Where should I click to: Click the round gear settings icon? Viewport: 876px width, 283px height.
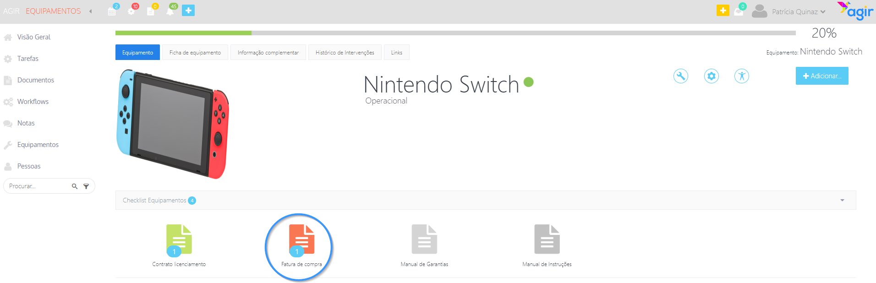coord(712,76)
